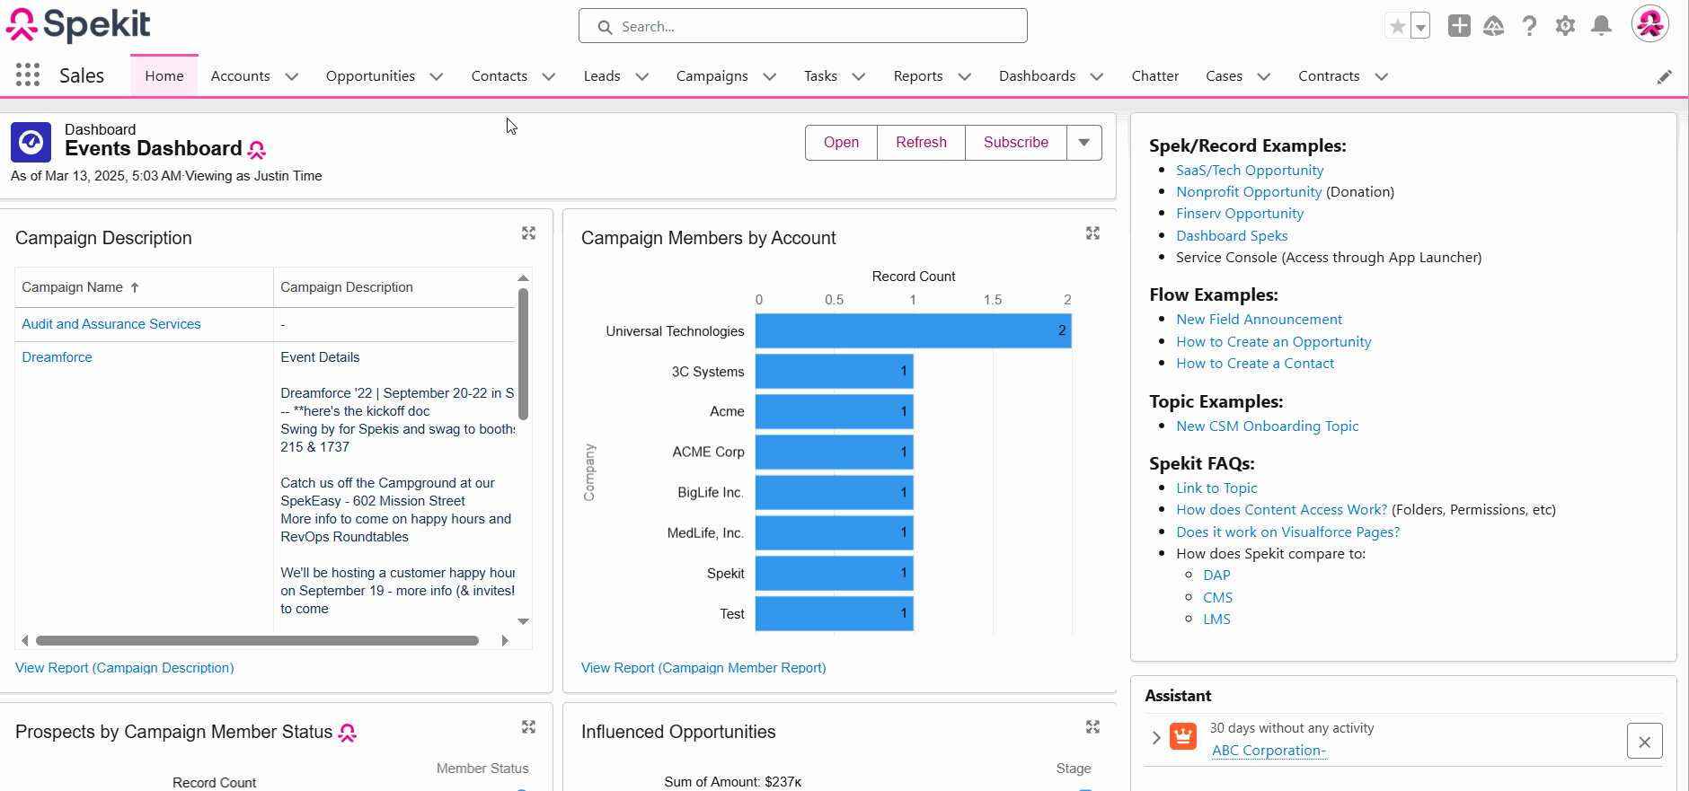This screenshot has height=791, width=1689.
Task: Open the Dreamforce campaign link
Action: [57, 357]
